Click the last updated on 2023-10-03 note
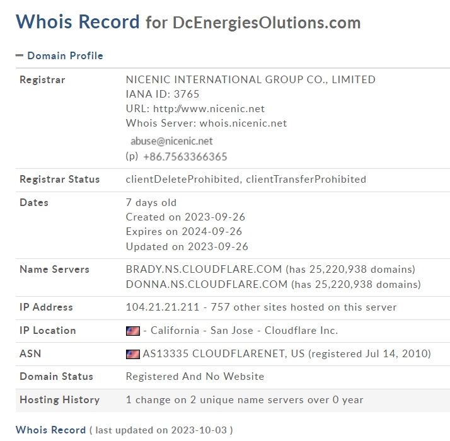The height and width of the screenshot is (441, 450). [161, 430]
